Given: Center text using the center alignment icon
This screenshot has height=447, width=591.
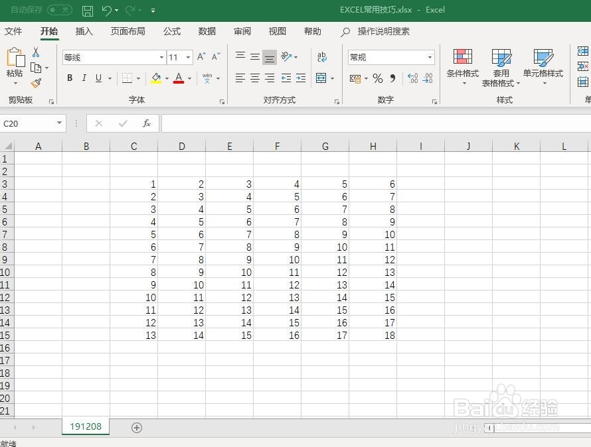Looking at the screenshot, I should pyautogui.click(x=254, y=78).
